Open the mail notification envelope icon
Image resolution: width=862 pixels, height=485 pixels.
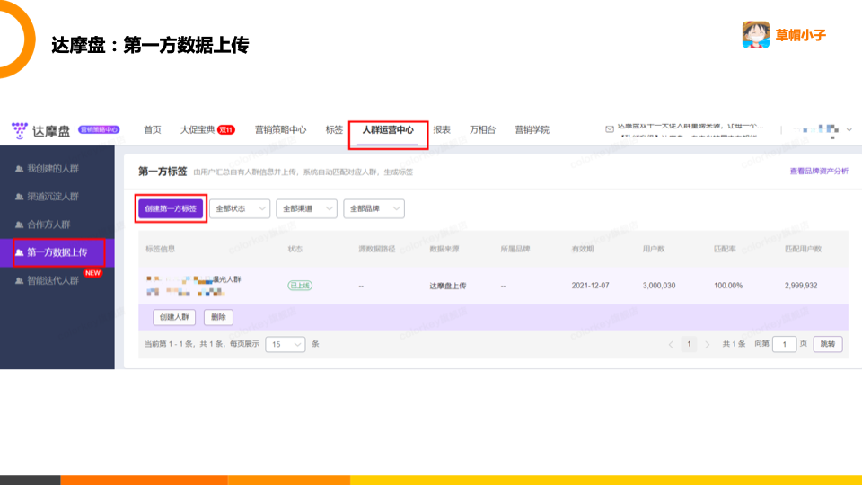coord(609,129)
